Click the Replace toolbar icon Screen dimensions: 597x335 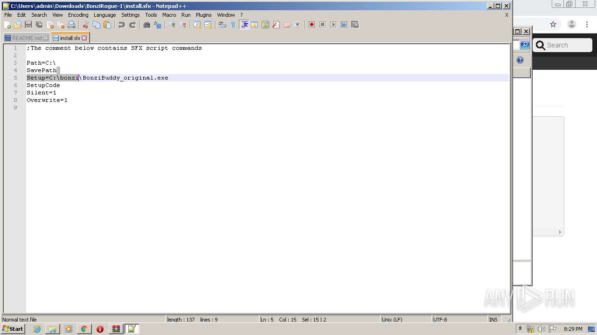(158, 25)
